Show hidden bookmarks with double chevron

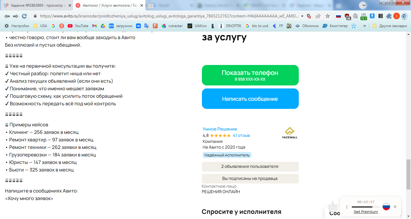click(365, 26)
